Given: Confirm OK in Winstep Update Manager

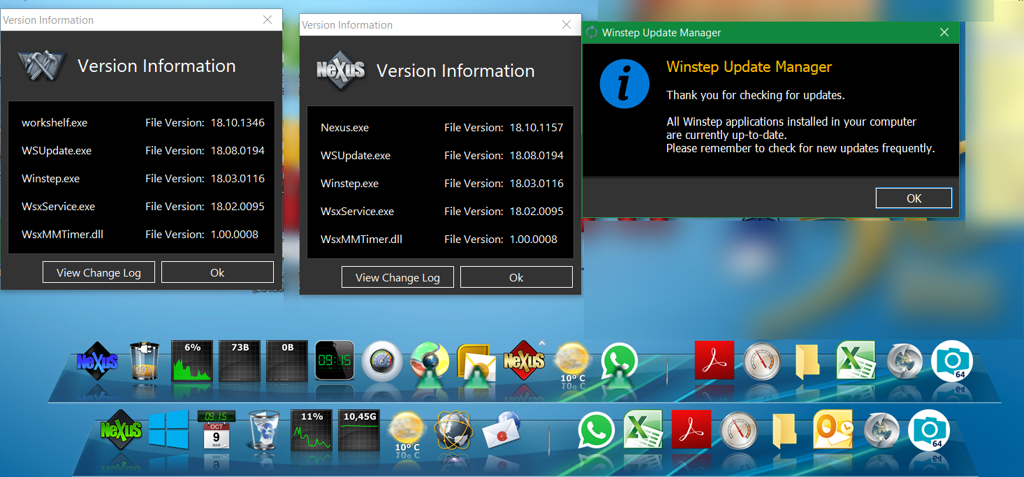Looking at the screenshot, I should click(913, 198).
